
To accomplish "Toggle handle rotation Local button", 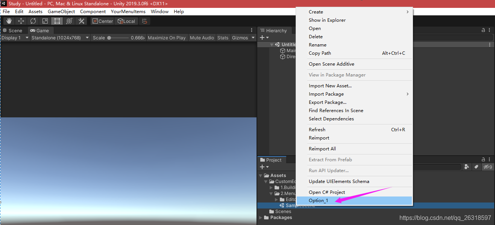I will [126, 21].
